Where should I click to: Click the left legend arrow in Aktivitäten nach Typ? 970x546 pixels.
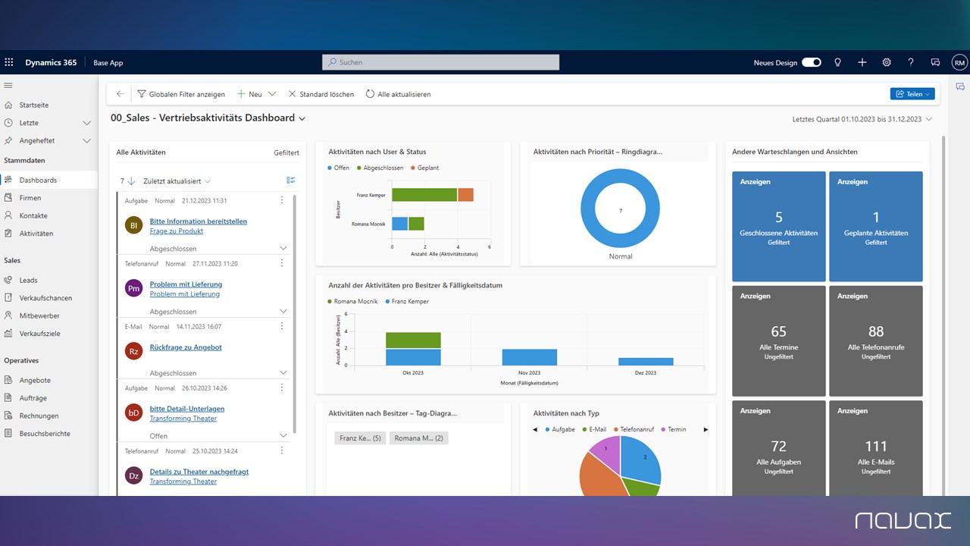pos(535,429)
